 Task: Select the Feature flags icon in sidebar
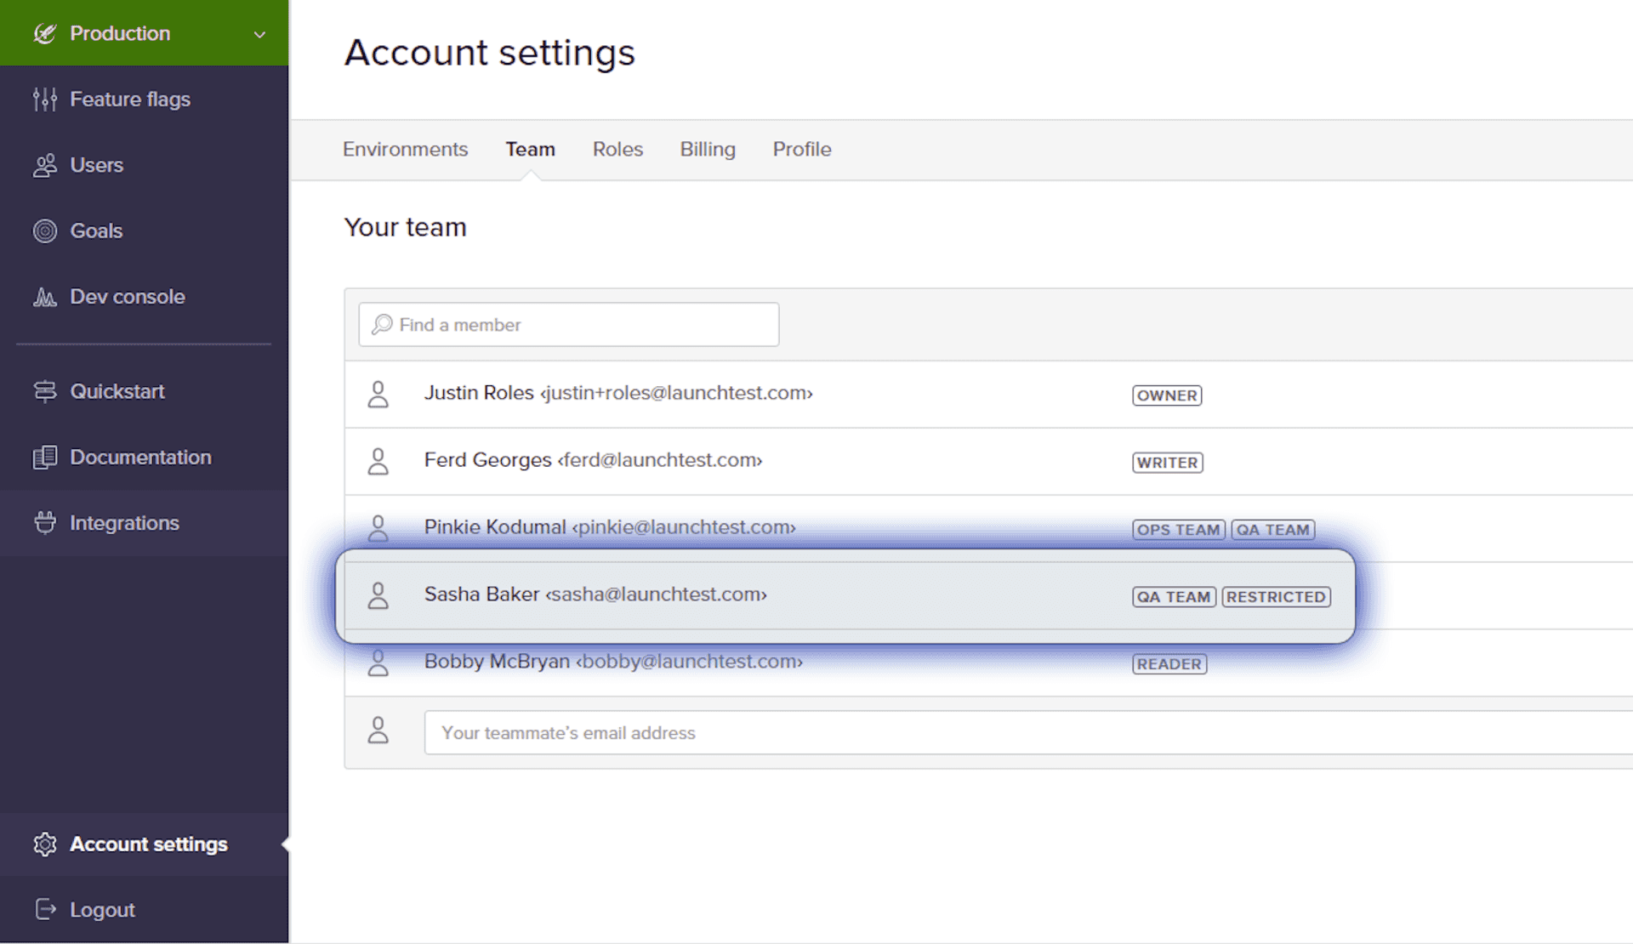tap(44, 99)
